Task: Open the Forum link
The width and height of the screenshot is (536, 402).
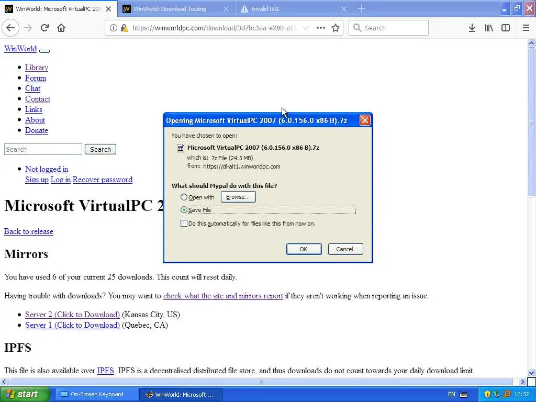Action: 36,78
